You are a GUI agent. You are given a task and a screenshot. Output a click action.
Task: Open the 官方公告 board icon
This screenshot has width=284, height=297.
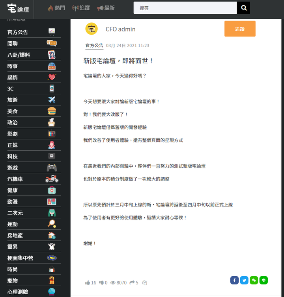(52, 32)
